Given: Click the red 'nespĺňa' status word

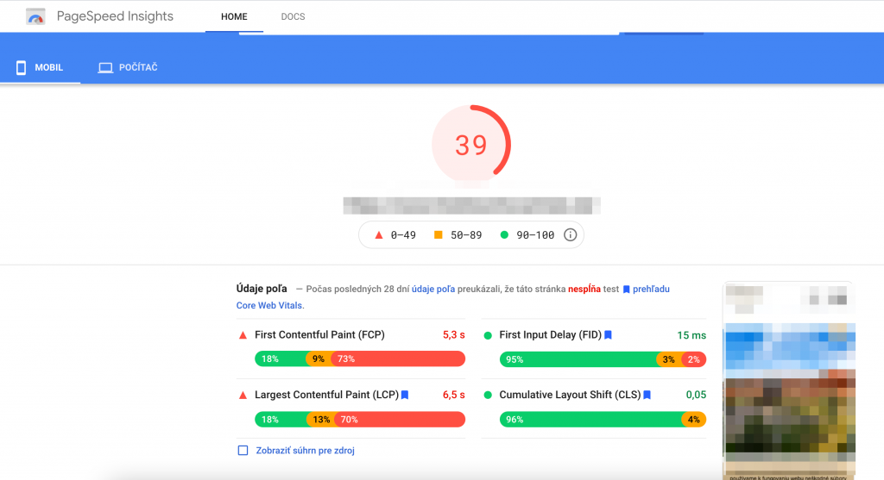Looking at the screenshot, I should click(584, 290).
